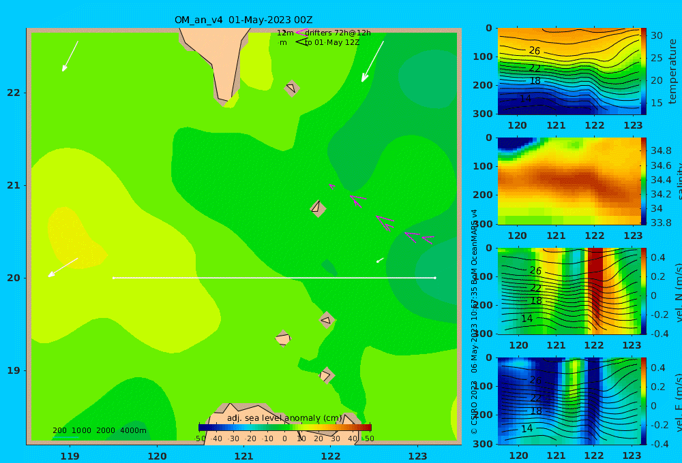Screen dimensions: 682x463
Task: Click the 30 tick on the temperature color bar
Action: click(657, 35)
